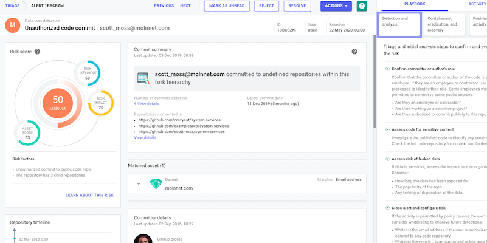Screen dimensions: 487x243
Task: Click the Risk Impact 75 gauge
Action: (101, 103)
